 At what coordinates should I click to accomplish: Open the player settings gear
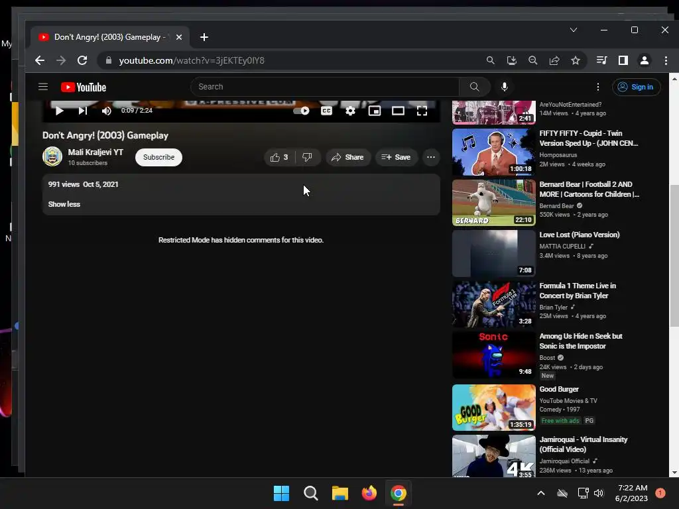[x=350, y=111]
